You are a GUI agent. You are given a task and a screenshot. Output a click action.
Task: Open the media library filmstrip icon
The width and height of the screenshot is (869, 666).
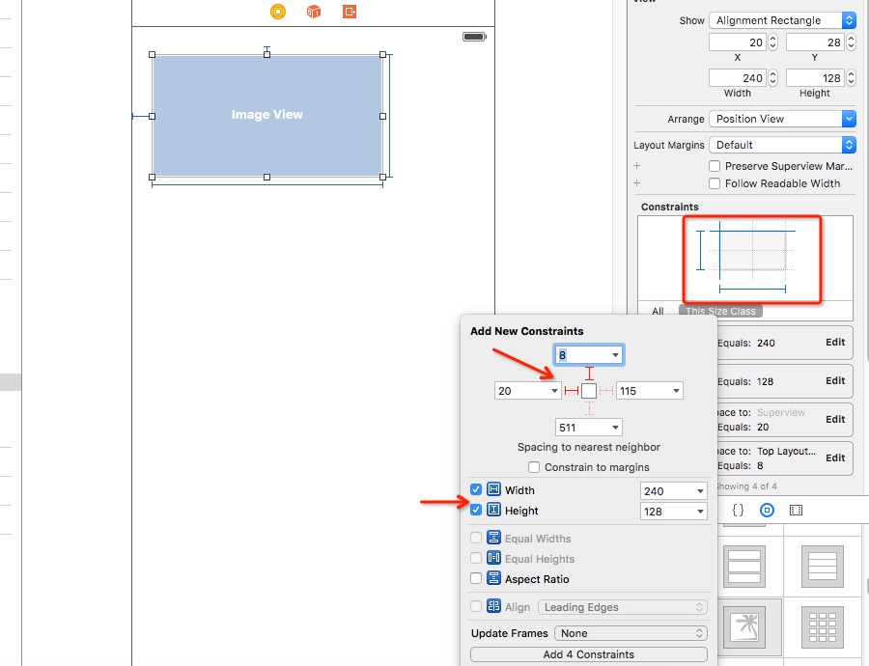click(796, 510)
